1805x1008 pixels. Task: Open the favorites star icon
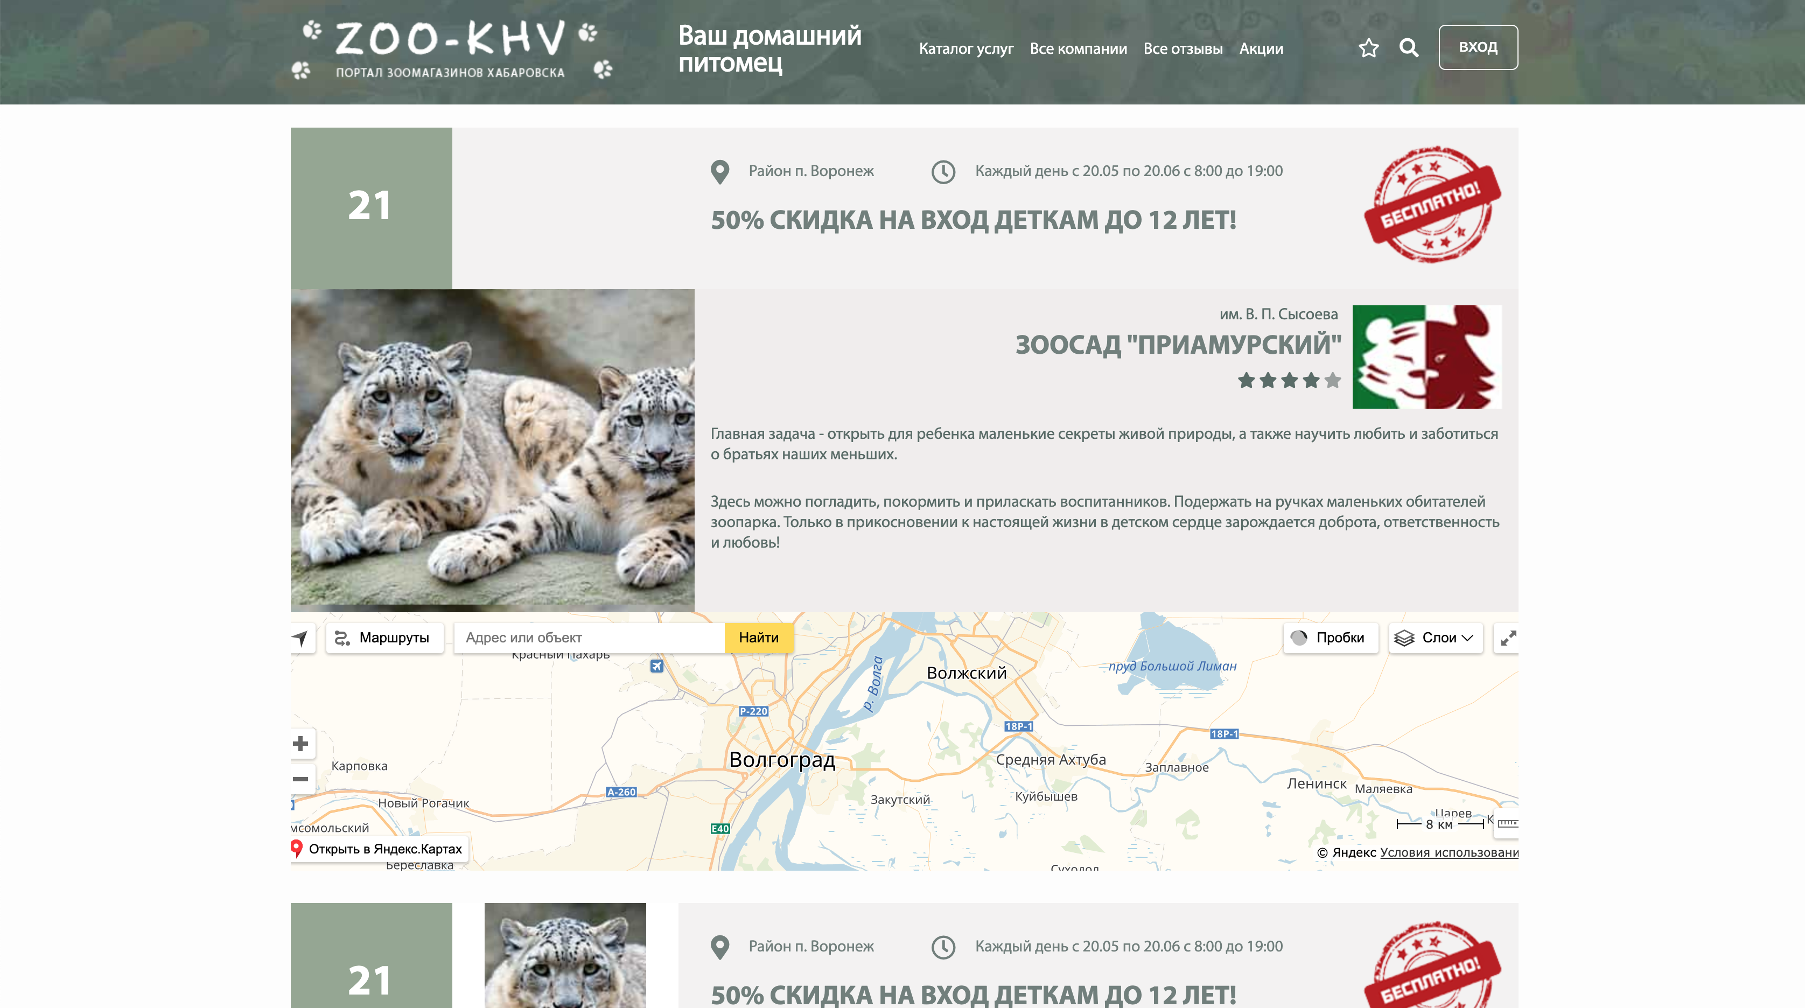tap(1368, 48)
